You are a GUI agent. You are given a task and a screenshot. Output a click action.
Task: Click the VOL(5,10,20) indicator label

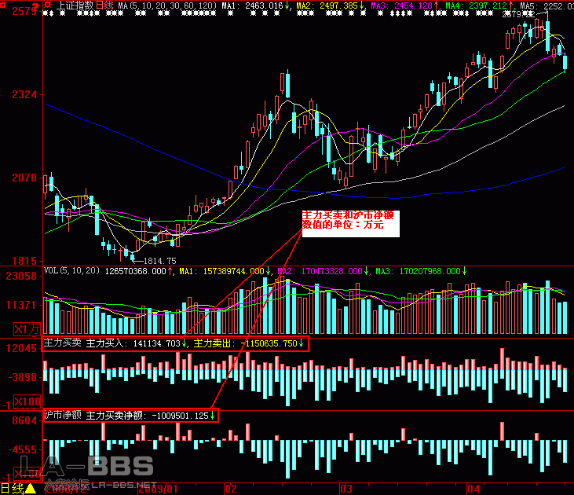coord(72,271)
